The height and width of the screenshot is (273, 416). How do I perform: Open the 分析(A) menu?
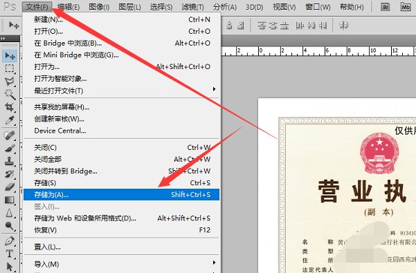coord(225,7)
